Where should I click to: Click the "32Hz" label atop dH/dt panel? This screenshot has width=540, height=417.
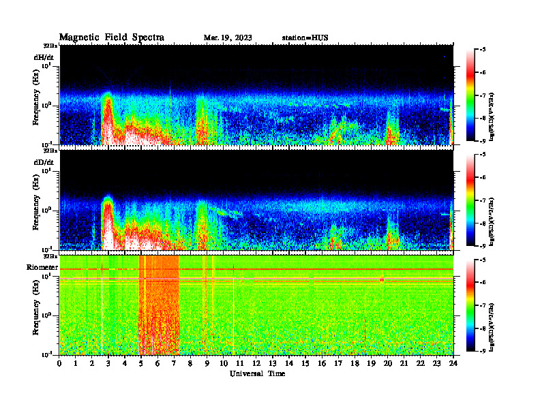tap(50, 46)
